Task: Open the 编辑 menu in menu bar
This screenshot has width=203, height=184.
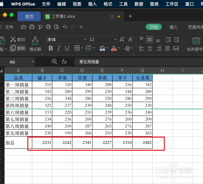Action: point(62,4)
